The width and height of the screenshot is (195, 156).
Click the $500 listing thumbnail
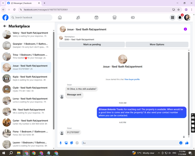pyautogui.click(x=61, y=38)
